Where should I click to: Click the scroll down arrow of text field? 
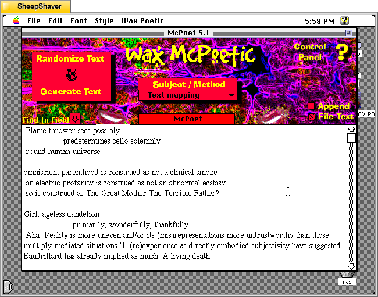click(x=351, y=266)
